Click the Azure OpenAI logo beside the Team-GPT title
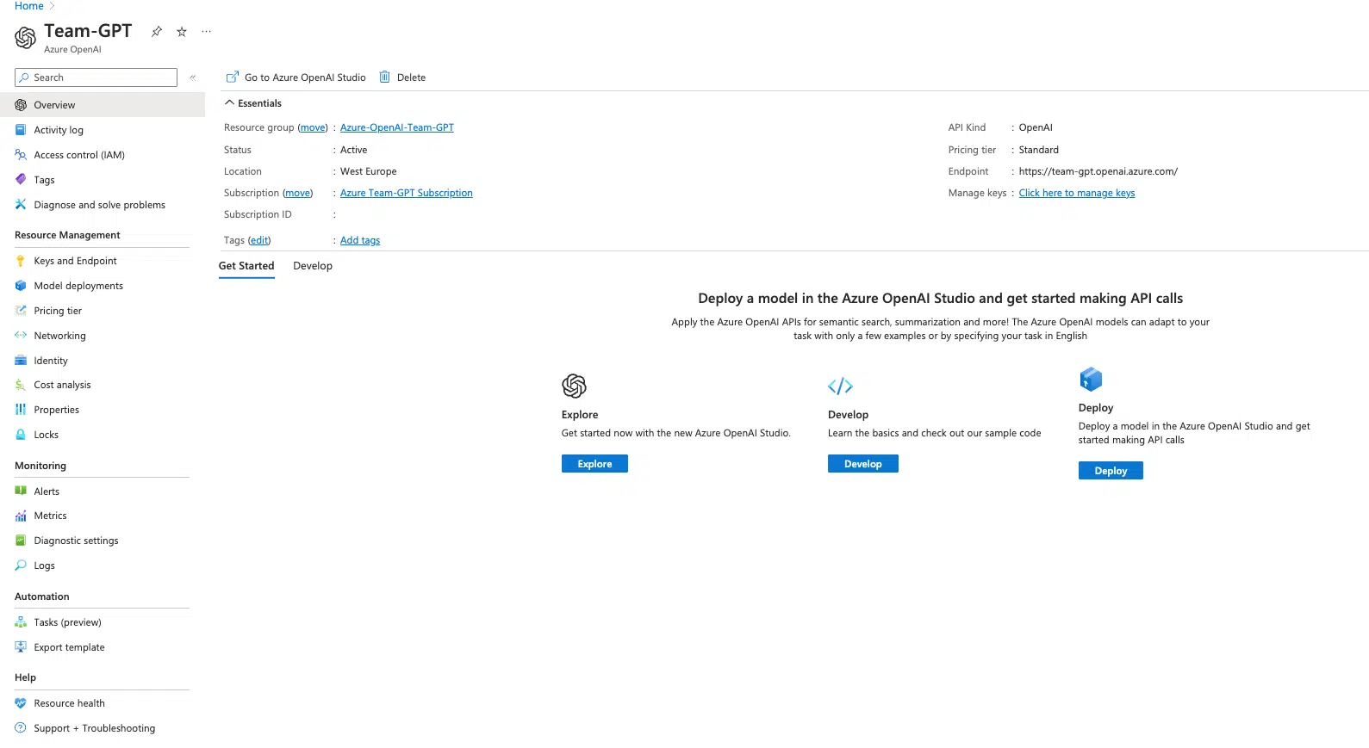The image size is (1369, 748). tap(26, 37)
